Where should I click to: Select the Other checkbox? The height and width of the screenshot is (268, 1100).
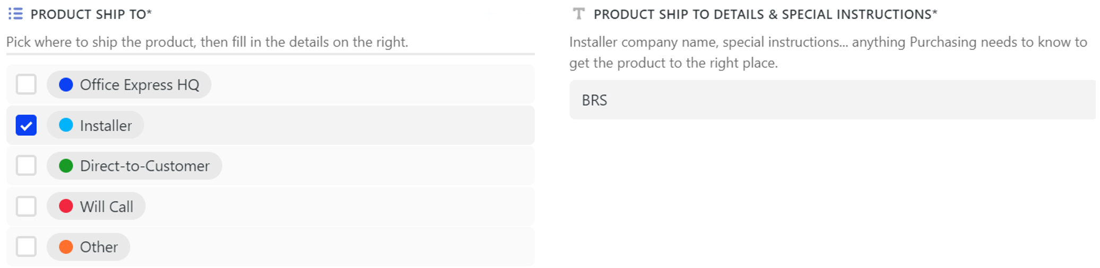pos(26,247)
